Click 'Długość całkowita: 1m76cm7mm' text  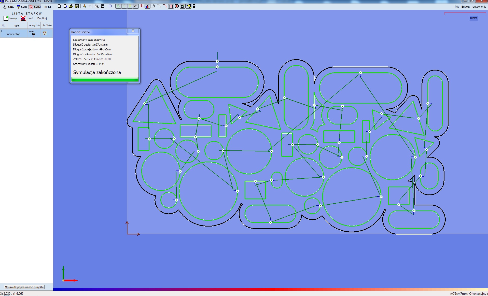93,54
